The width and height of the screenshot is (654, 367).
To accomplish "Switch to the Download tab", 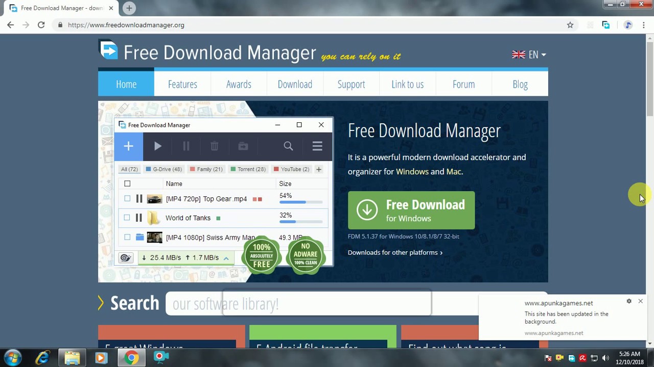I will [x=295, y=84].
